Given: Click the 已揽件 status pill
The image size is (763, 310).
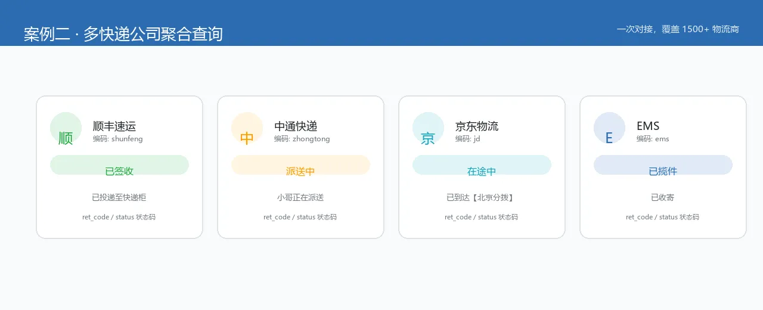Looking at the screenshot, I should [663, 165].
